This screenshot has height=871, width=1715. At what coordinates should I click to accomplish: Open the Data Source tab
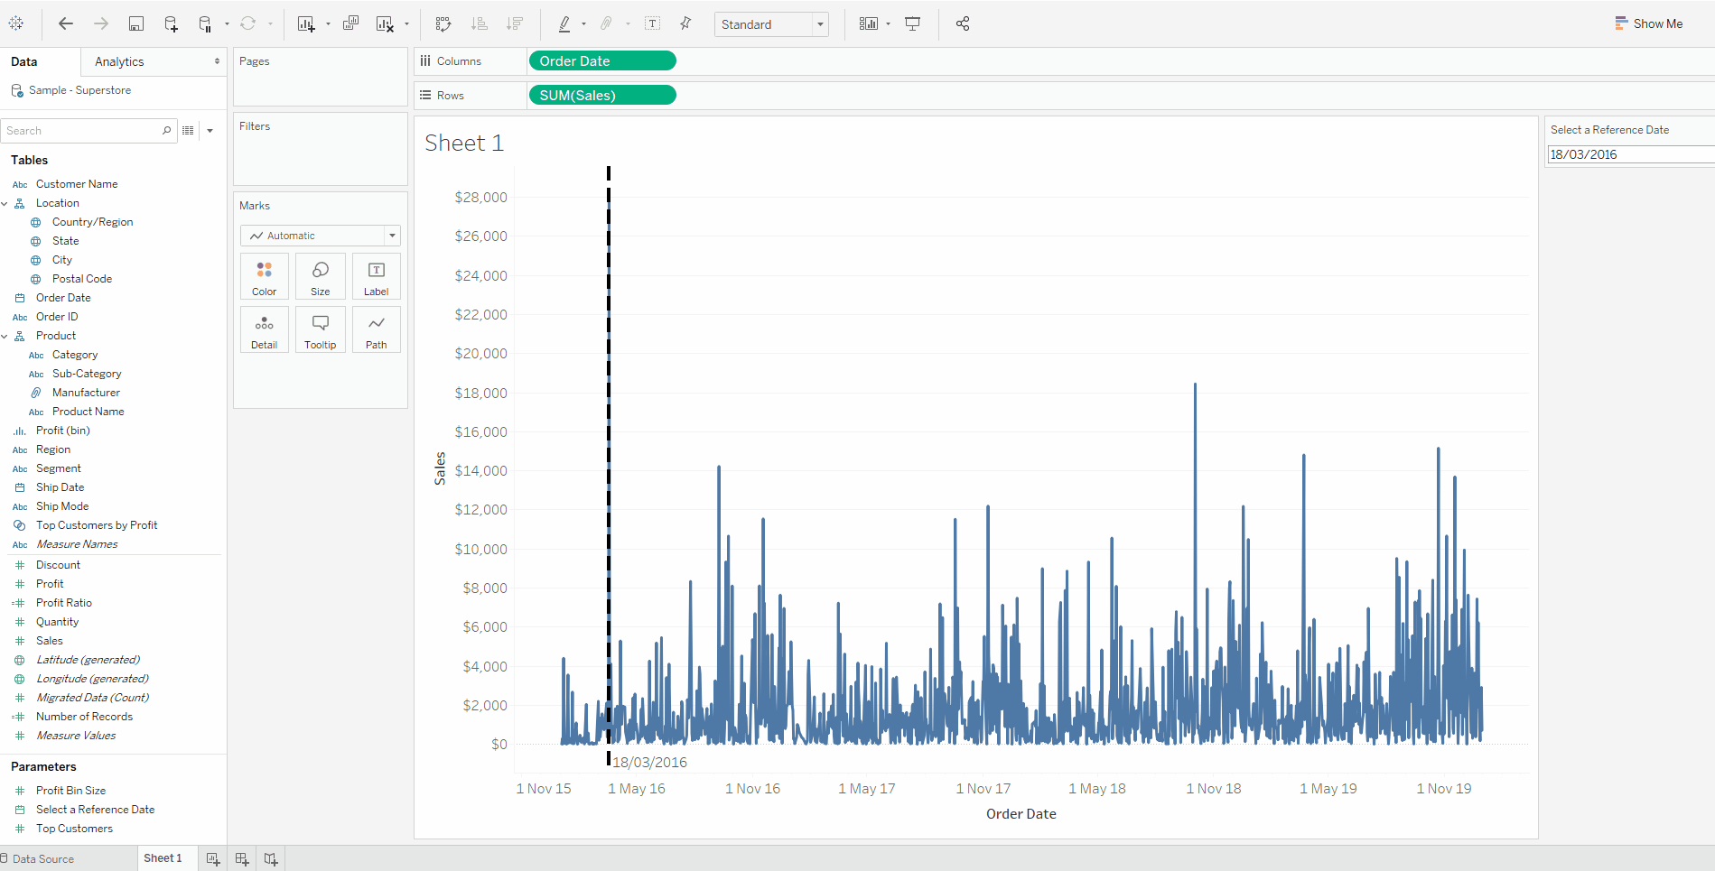click(42, 859)
